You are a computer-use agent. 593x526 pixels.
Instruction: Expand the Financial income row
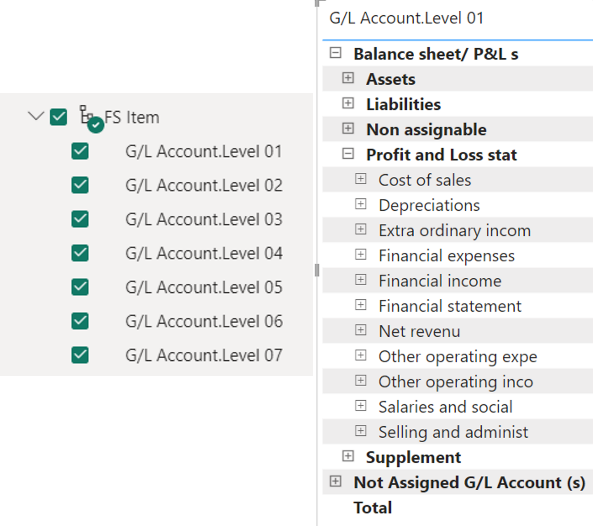point(361,280)
